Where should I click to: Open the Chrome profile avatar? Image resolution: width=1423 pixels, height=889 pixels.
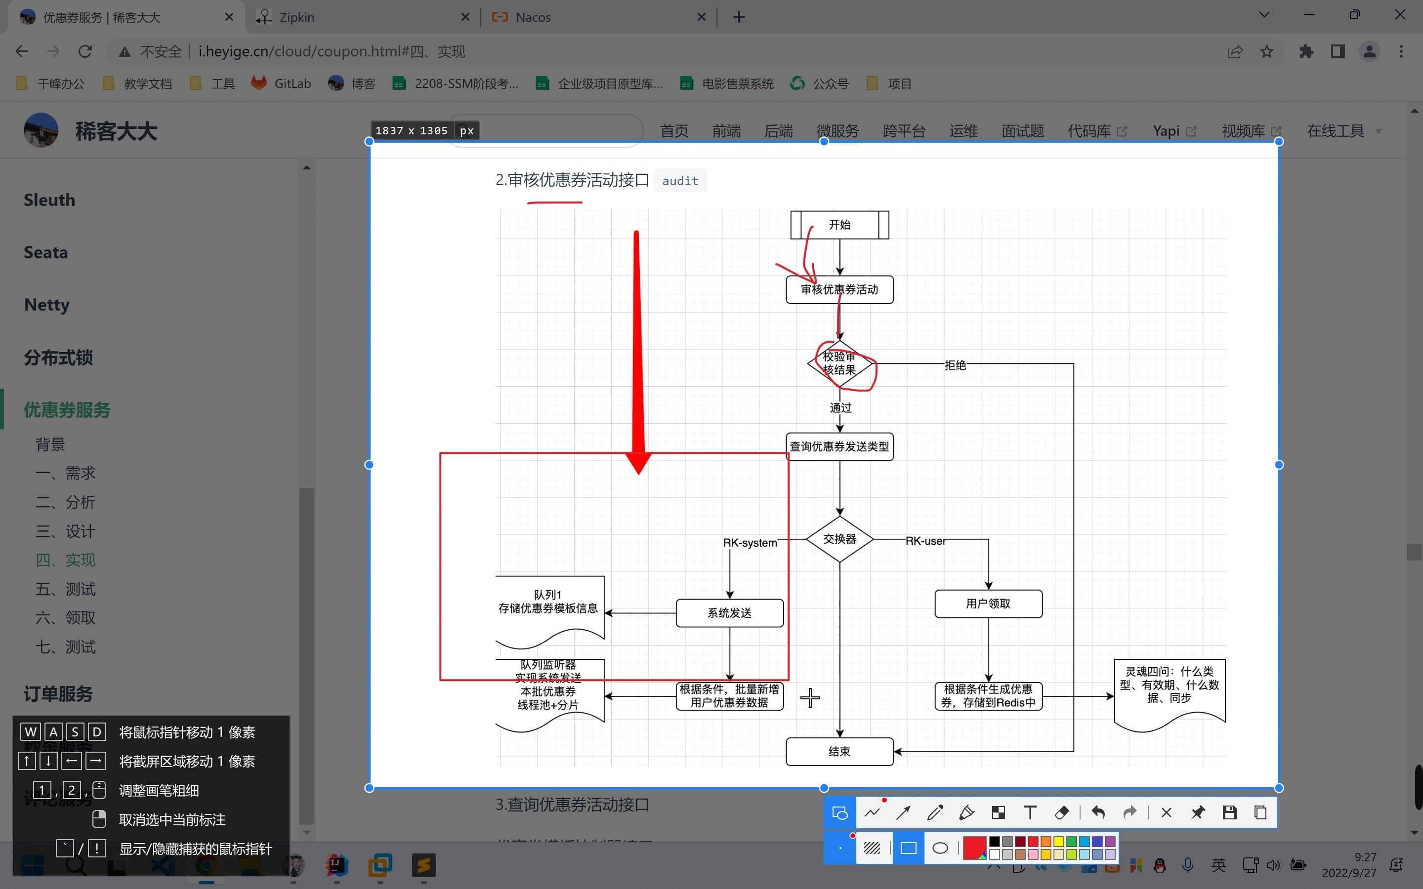pyautogui.click(x=1370, y=52)
